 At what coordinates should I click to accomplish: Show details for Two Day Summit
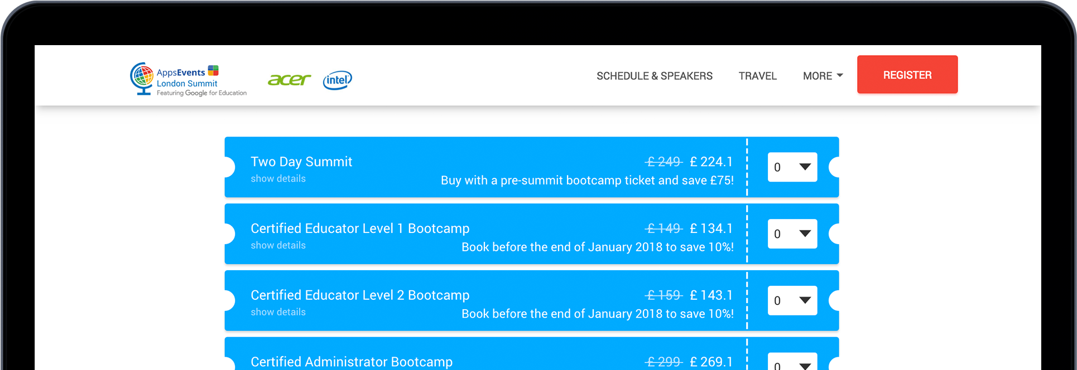pos(278,178)
